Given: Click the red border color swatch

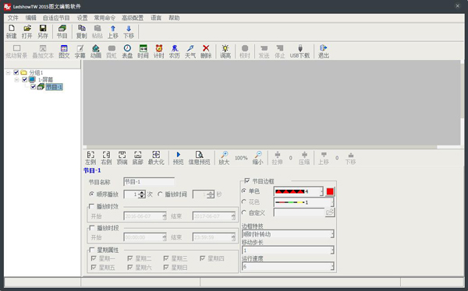Looking at the screenshot, I should (330, 191).
